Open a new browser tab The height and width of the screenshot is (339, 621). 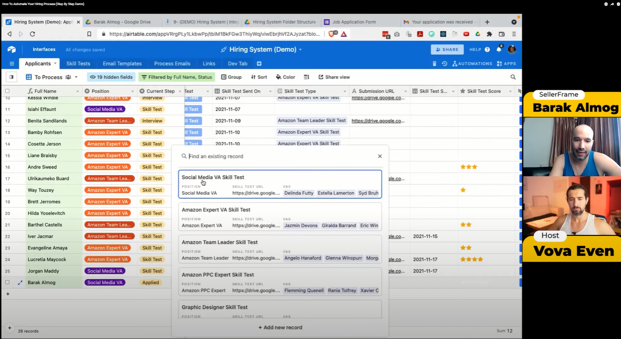pos(487,22)
